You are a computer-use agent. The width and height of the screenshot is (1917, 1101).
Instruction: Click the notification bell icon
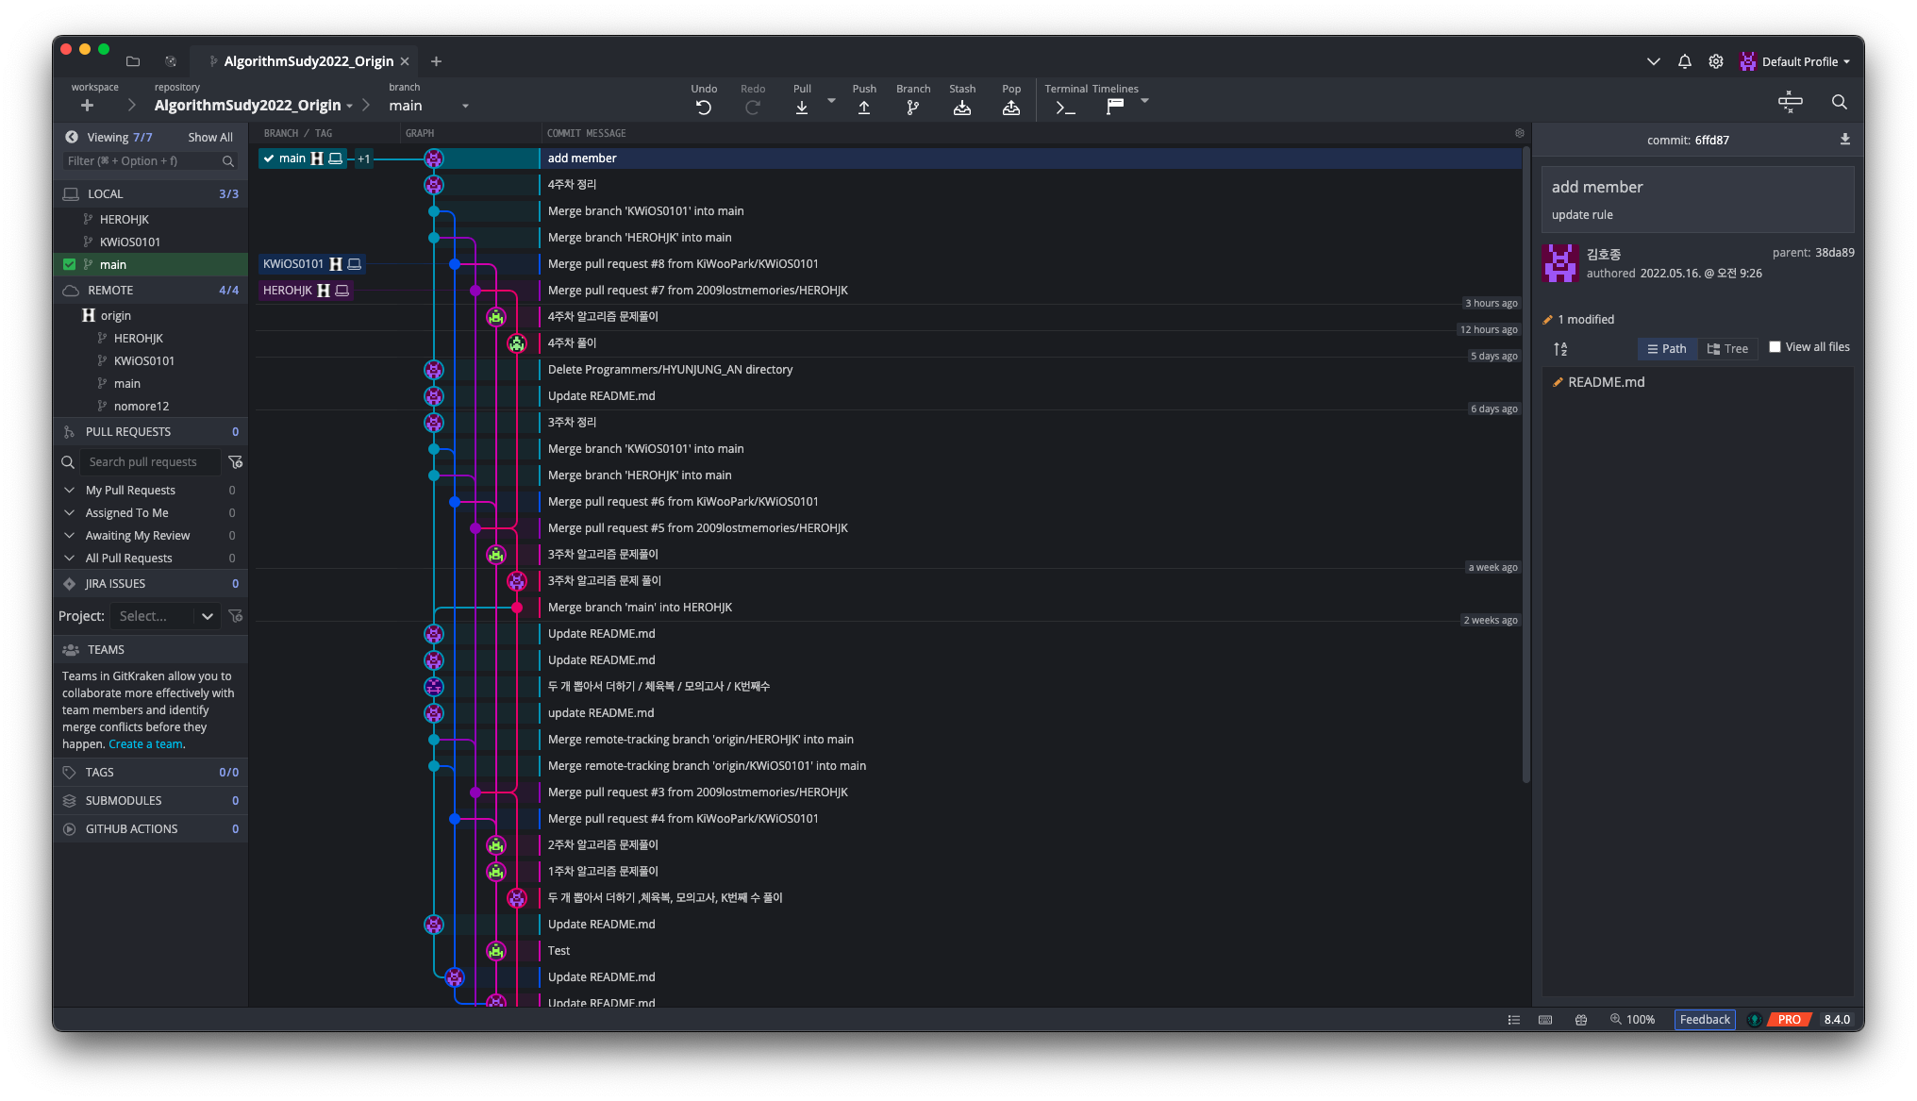tap(1684, 61)
